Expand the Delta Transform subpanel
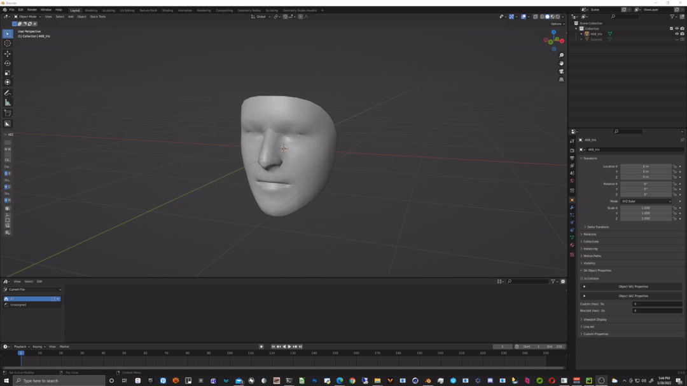 (597, 227)
